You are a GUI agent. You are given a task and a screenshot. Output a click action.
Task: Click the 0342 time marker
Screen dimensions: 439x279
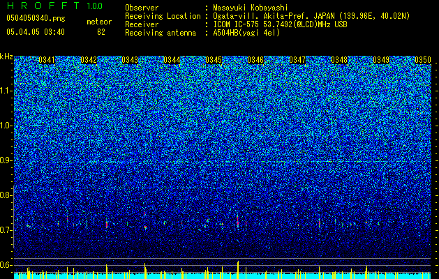(x=89, y=60)
